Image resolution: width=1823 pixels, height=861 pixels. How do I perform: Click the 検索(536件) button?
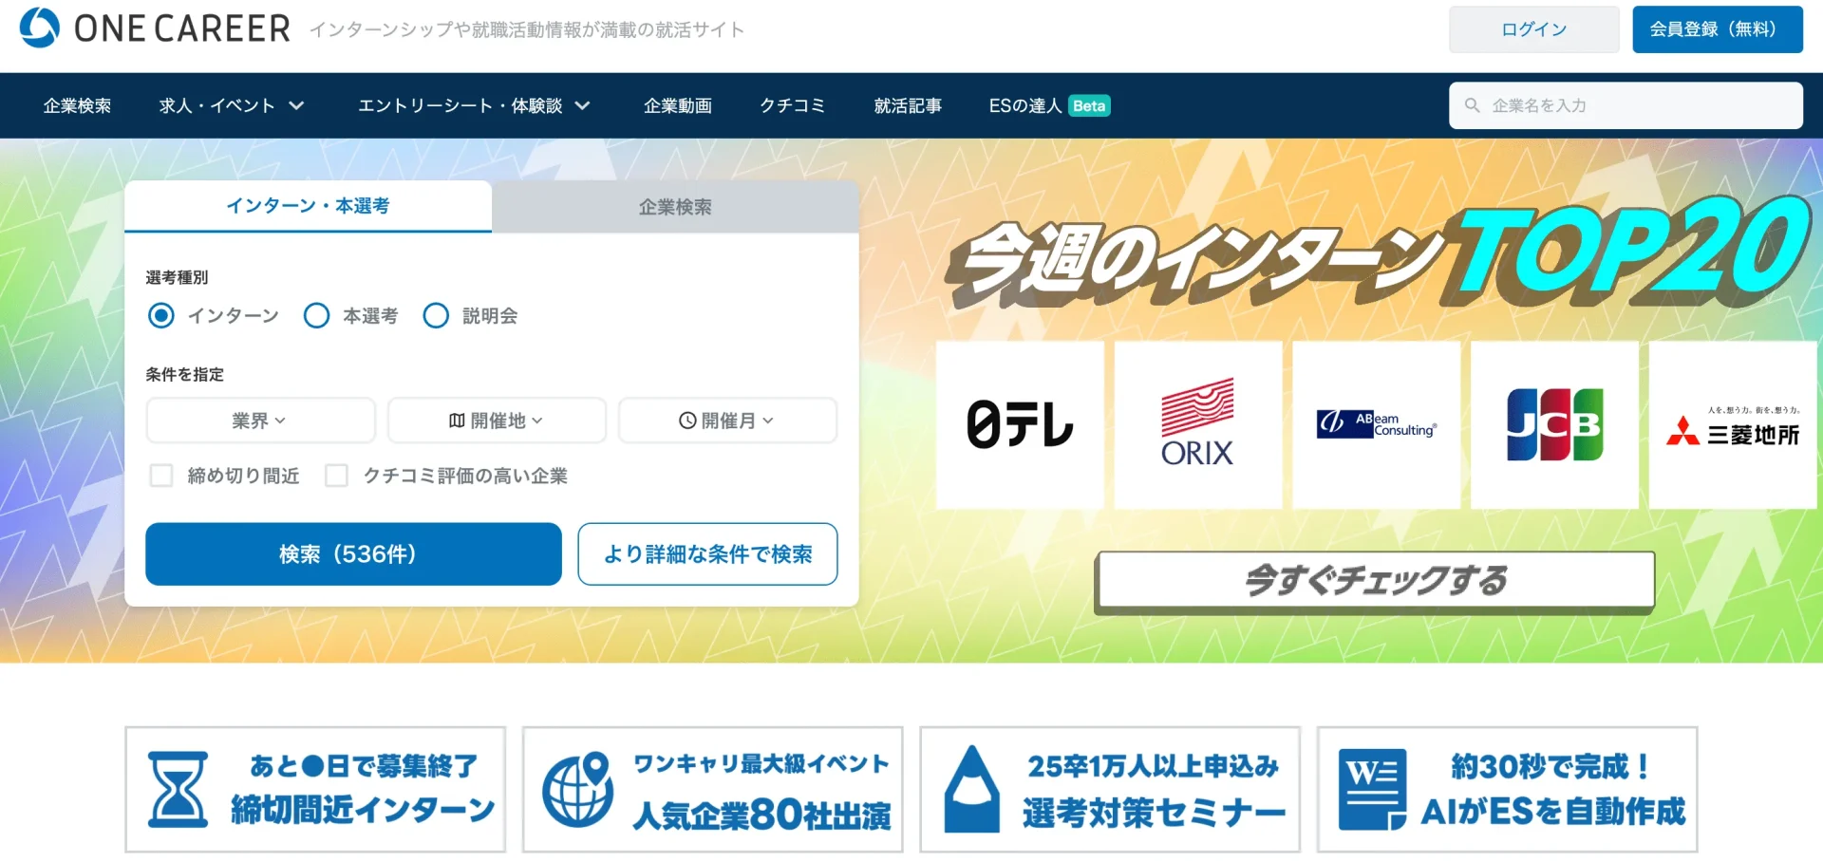tap(353, 553)
